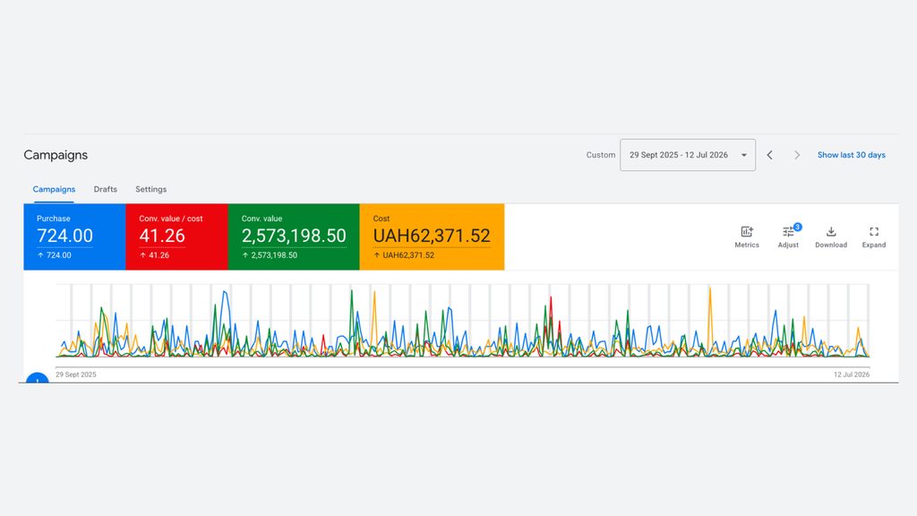
Task: Click Show last 30 days link
Action: 852,155
